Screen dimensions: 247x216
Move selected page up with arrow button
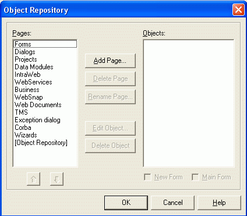point(33,179)
